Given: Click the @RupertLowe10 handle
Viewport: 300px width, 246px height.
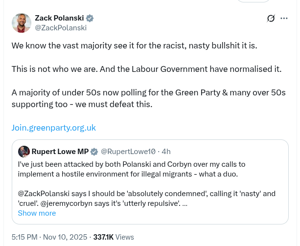Looking at the screenshot, I should [128, 151].
